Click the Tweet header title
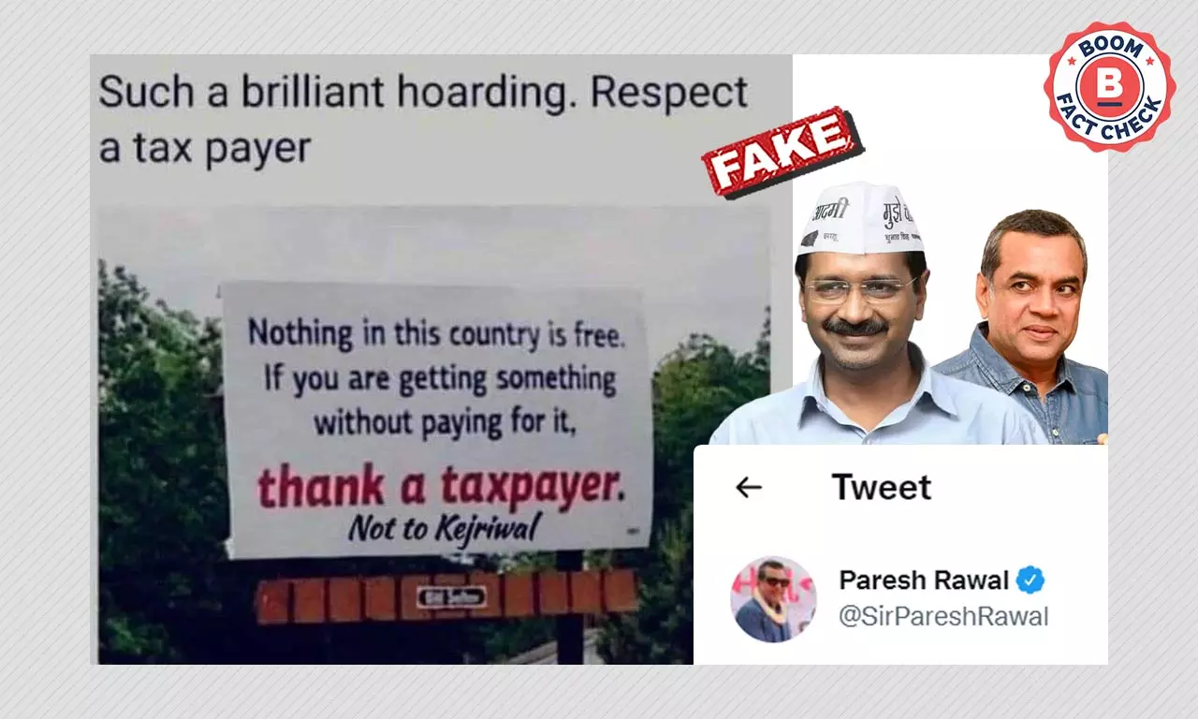Screen dimensions: 1198x719 point(882,488)
